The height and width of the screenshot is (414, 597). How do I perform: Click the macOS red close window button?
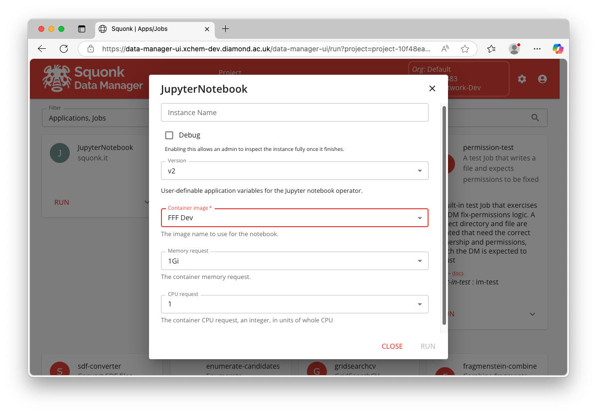coord(41,29)
